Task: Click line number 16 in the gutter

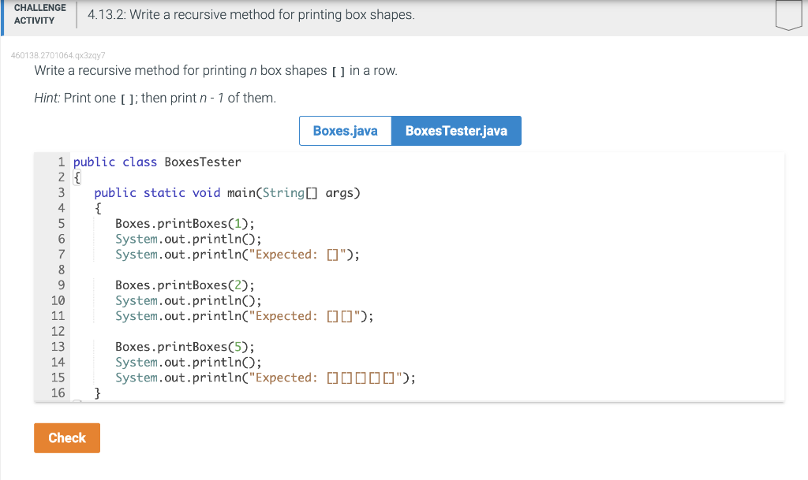Action: 58,393
